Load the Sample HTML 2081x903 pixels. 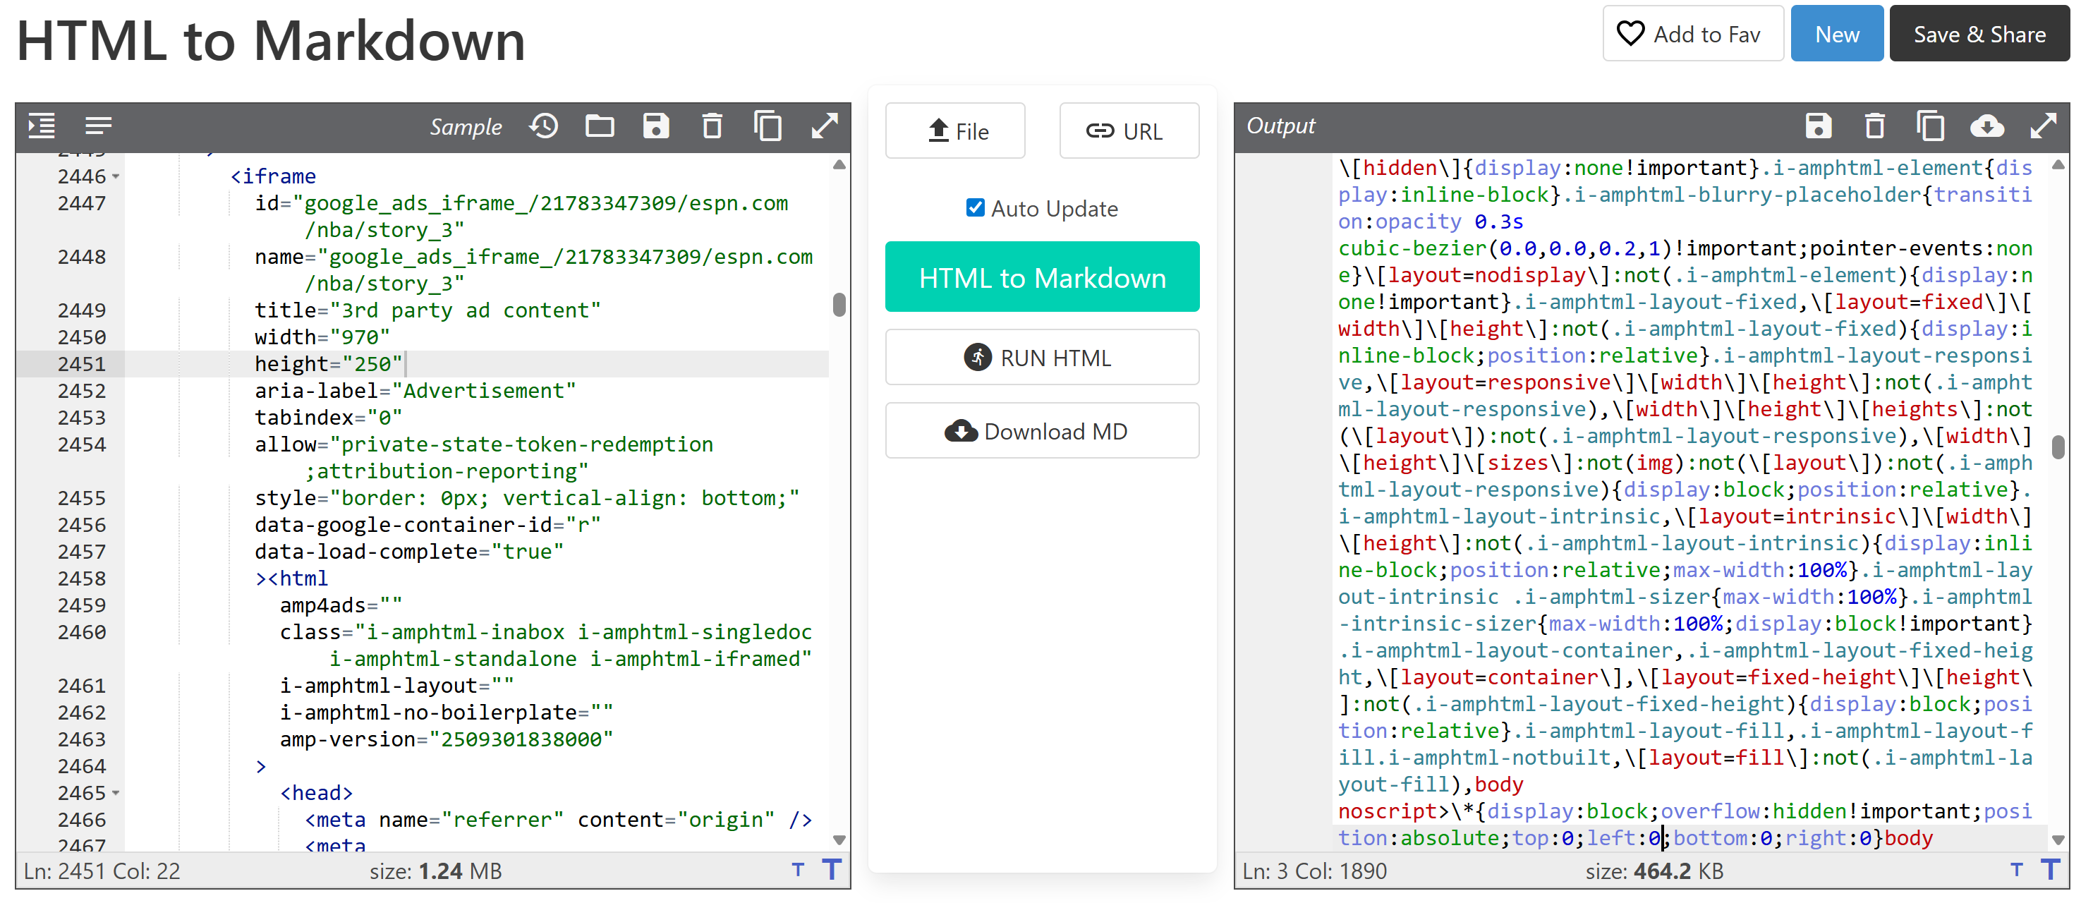(466, 127)
